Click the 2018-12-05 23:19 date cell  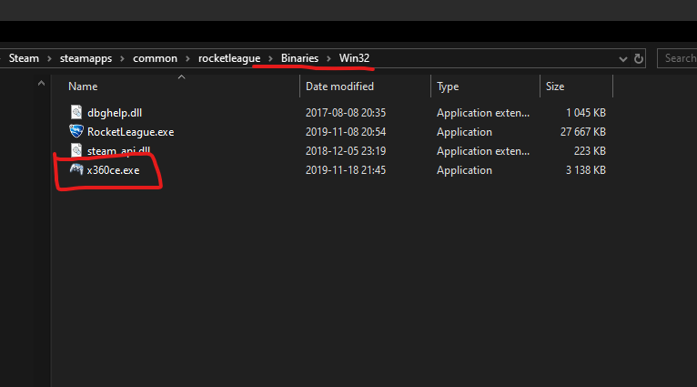pos(346,151)
